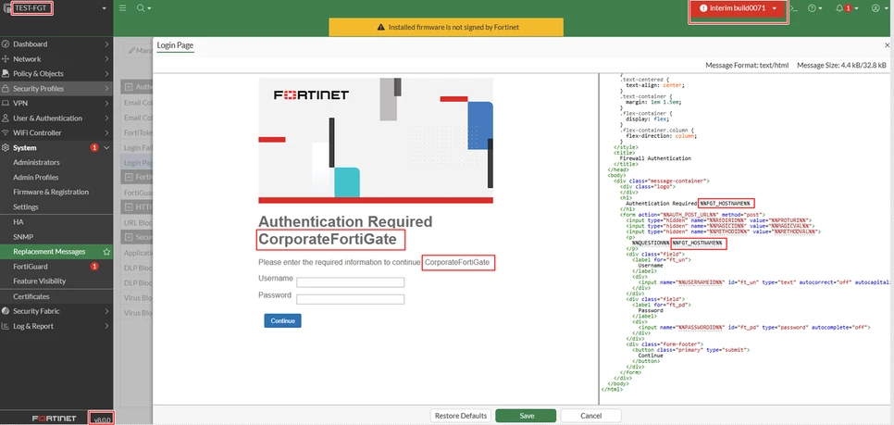Select the Login Page tab heading
Screen dimensions: 894x425
(176, 45)
